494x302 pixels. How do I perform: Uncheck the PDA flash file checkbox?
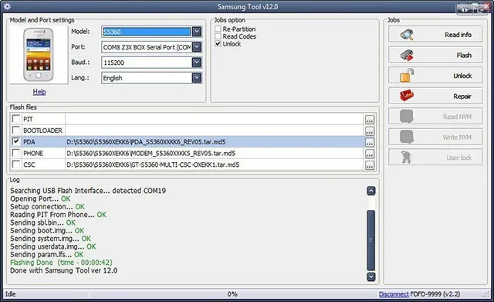click(15, 141)
